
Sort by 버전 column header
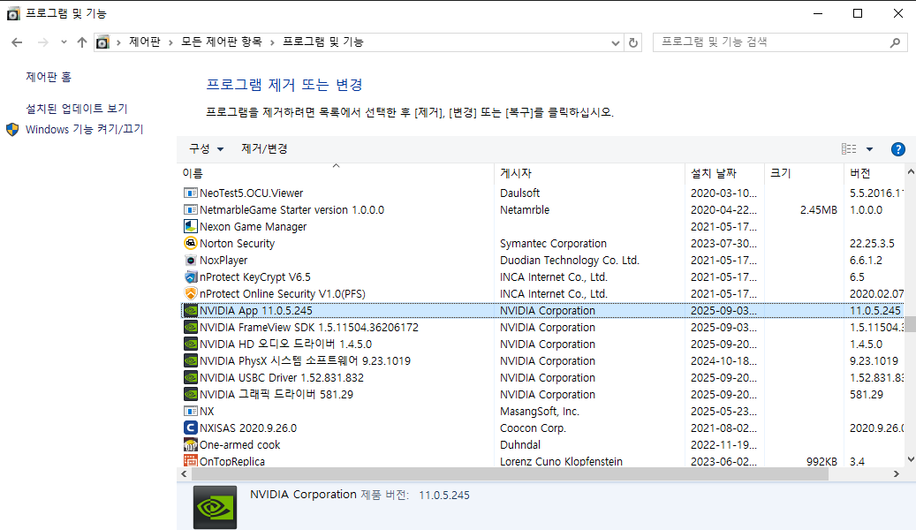tap(874, 173)
